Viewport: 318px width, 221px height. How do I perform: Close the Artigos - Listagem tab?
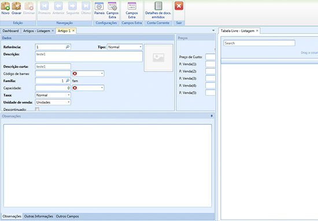tap(53, 31)
